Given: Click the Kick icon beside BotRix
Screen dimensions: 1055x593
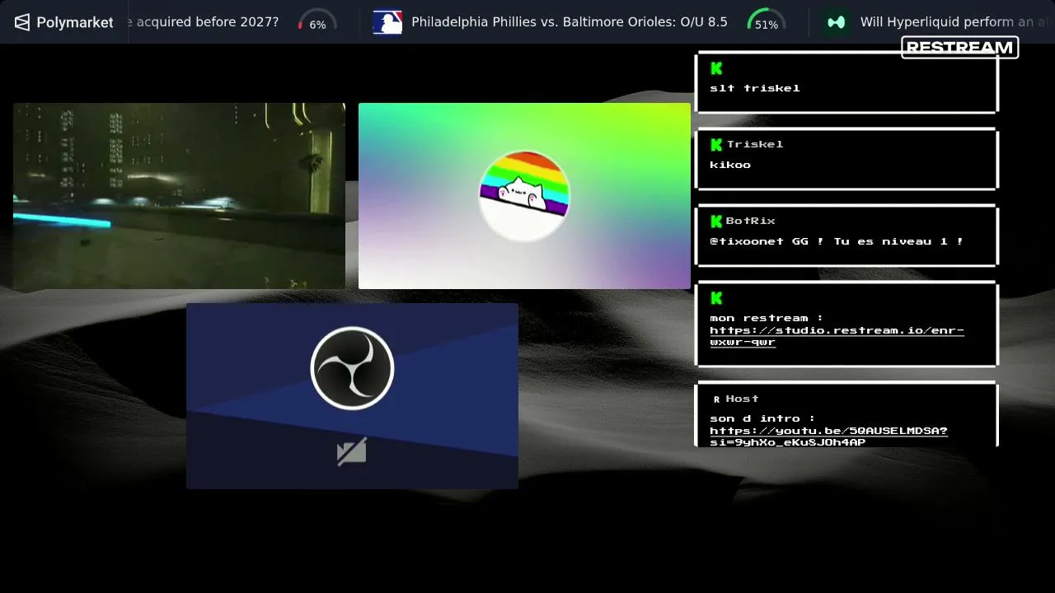Looking at the screenshot, I should [716, 221].
